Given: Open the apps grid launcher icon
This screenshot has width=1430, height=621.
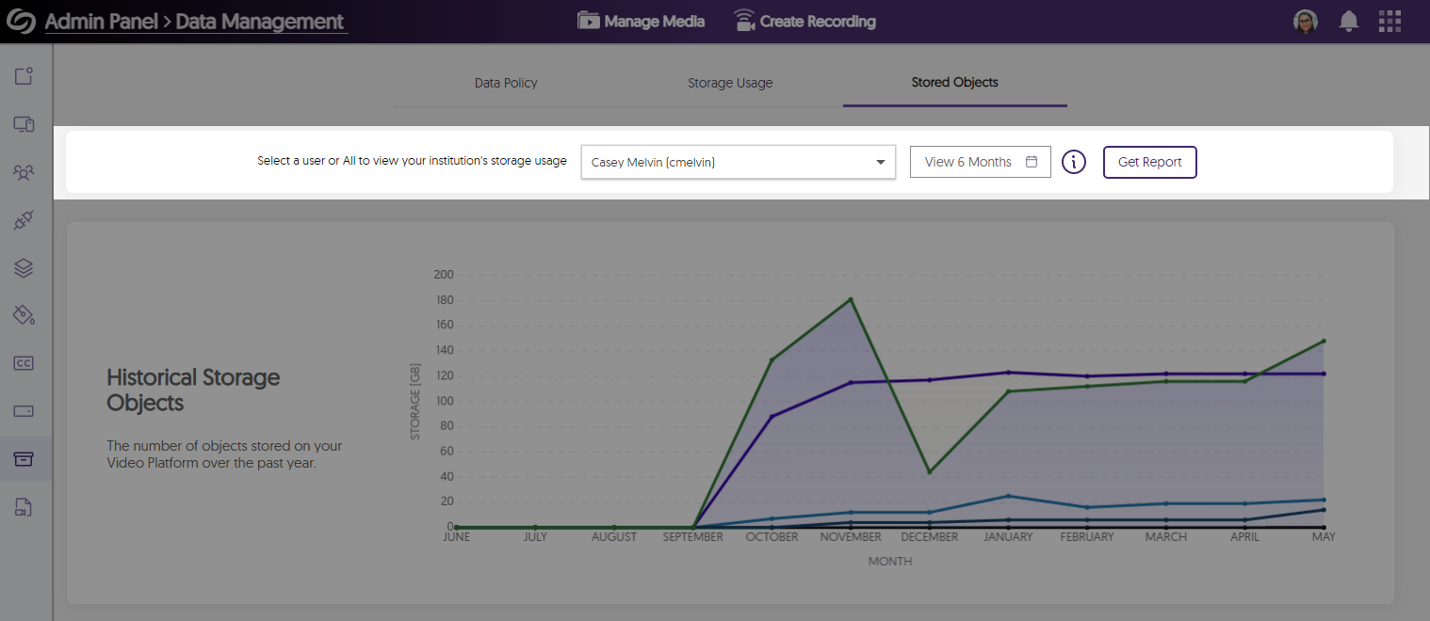Looking at the screenshot, I should tap(1389, 21).
